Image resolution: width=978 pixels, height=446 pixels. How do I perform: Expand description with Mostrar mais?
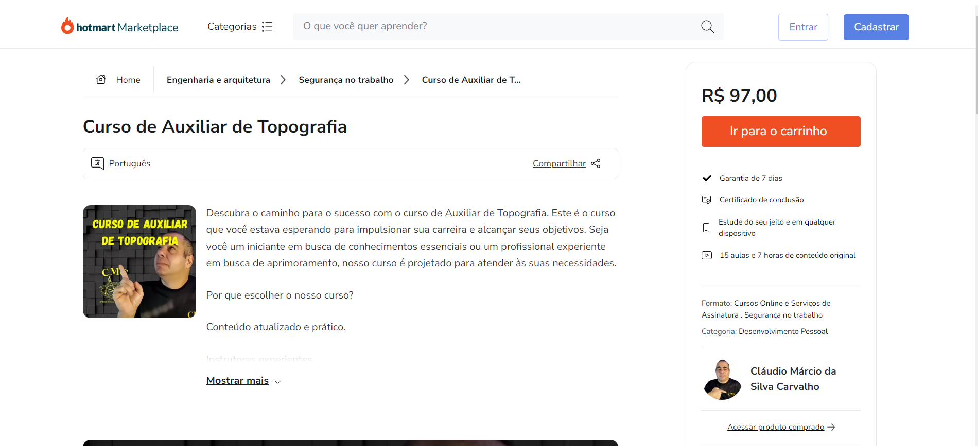(237, 381)
